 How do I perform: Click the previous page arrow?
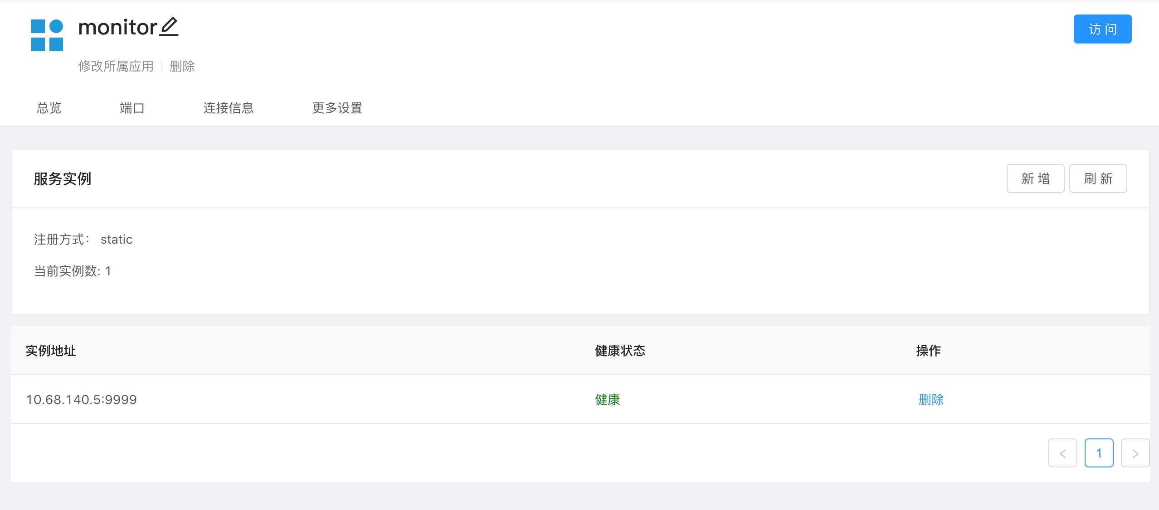[x=1063, y=453]
